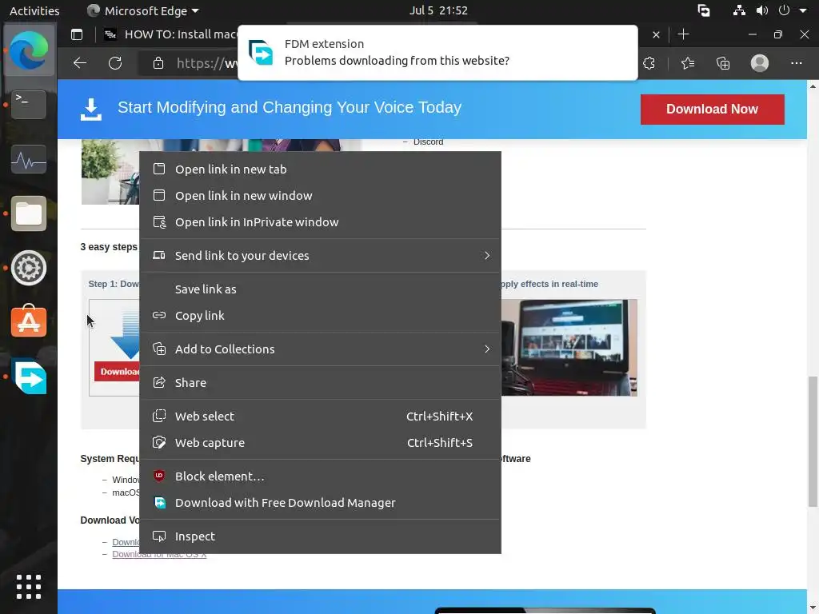Click the FDM extension notification popup

click(437, 53)
